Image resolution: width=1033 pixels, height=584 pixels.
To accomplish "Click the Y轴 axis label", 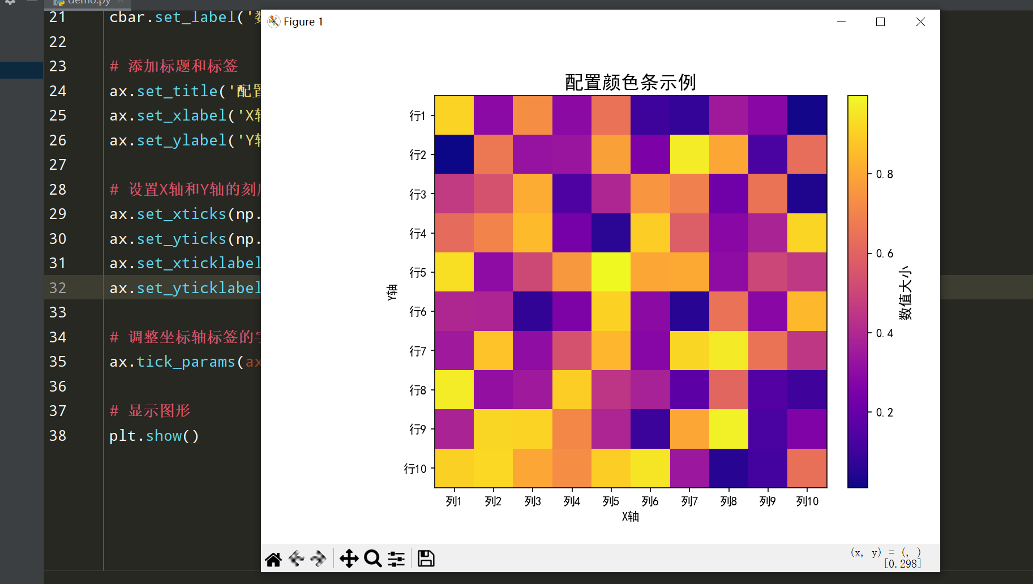I will coord(392,292).
